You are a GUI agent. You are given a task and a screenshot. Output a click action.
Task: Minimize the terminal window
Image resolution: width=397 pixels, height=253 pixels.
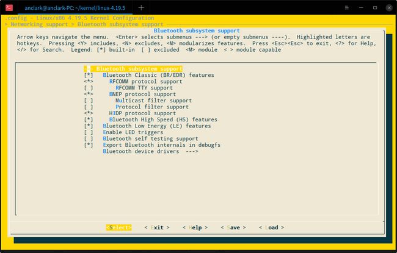coord(361,8)
